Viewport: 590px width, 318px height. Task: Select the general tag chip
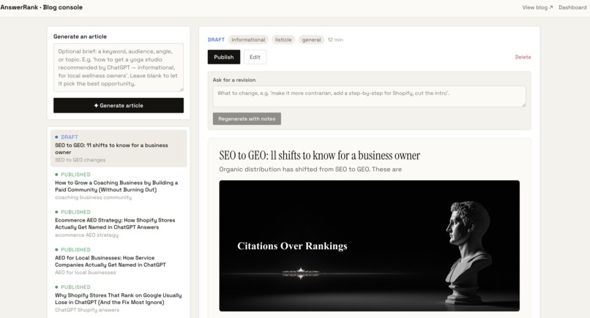[x=312, y=40]
